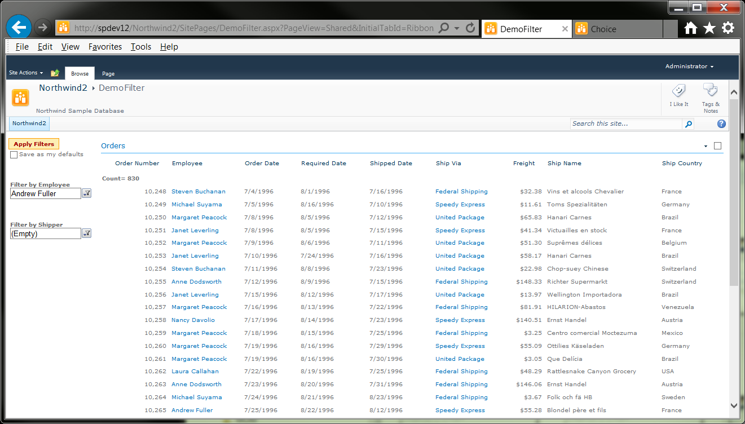
Task: Open the Edit menu
Action: click(45, 47)
